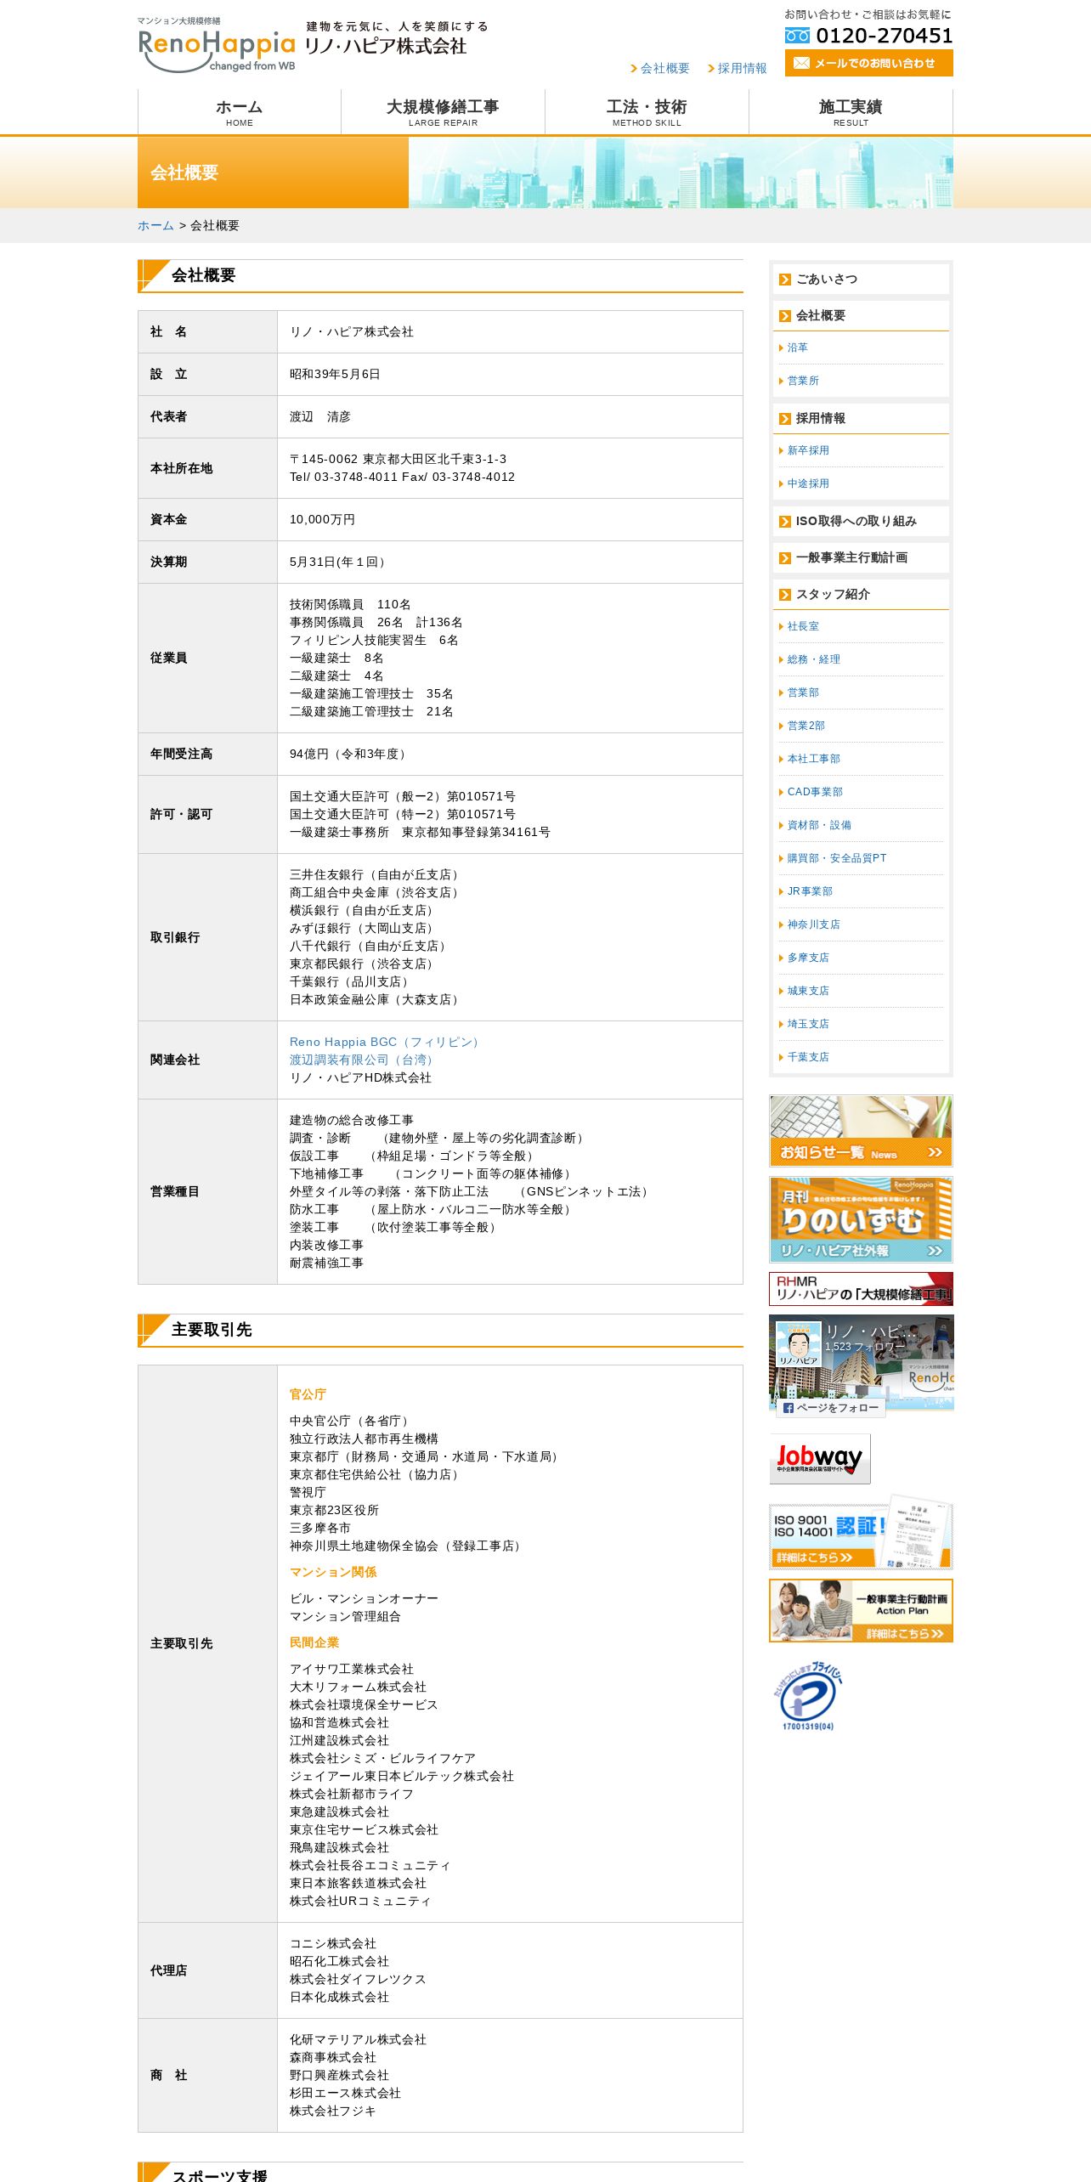Open 渡辺調装有限公司 (台湾) link
The width and height of the screenshot is (1091, 2182).
363,1060
